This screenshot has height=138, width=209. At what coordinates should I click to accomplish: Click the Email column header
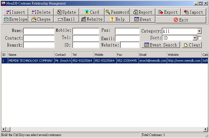(x=153, y=55)
